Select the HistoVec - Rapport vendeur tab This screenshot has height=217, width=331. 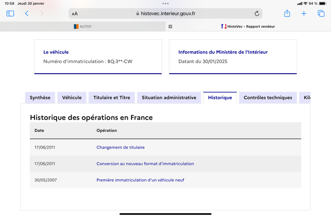[x=248, y=26]
